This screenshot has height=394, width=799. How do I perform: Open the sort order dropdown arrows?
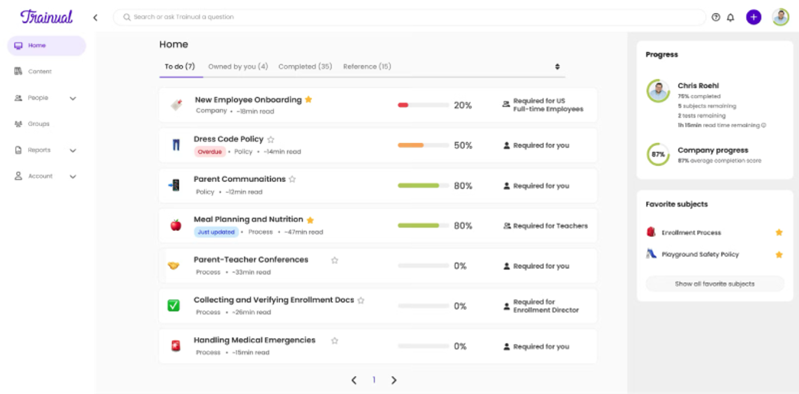point(557,67)
